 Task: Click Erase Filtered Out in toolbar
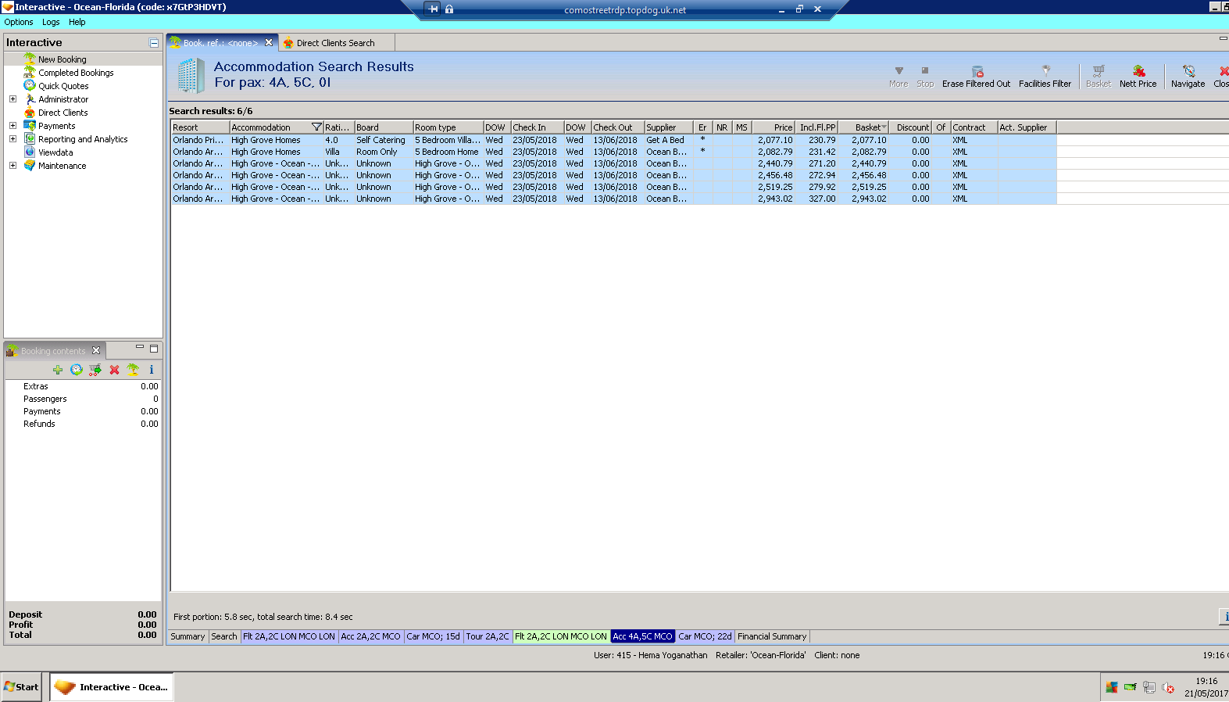tap(976, 76)
